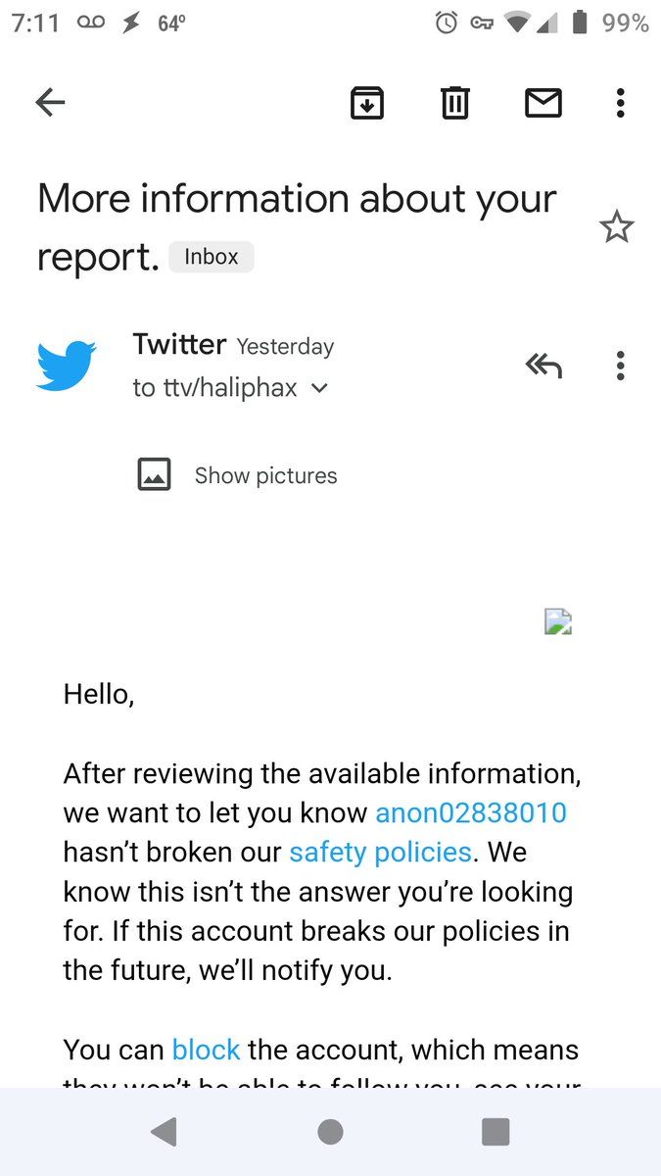Open Android recent apps
This screenshot has width=661, height=1176.
tap(496, 1132)
